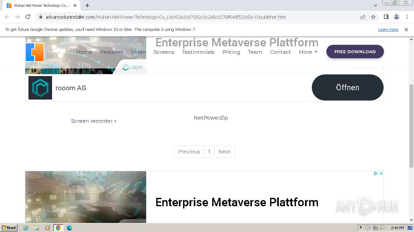Screen dimensions: 414x232
Task: Click the AdChoices triangle icon
Action: pyautogui.click(x=376, y=173)
